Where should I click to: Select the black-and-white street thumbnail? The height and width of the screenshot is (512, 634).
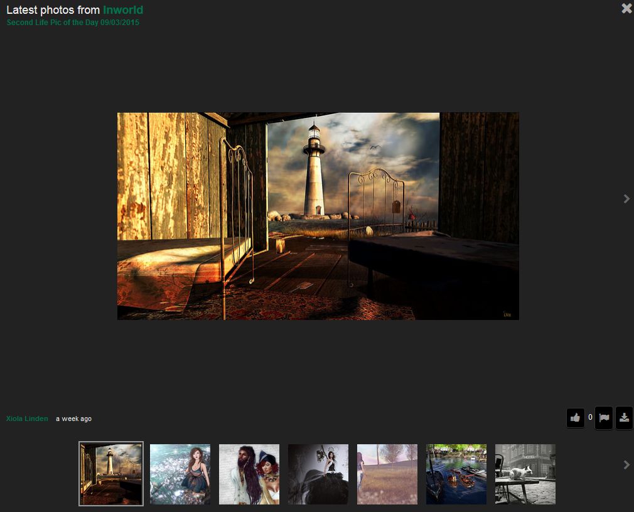pos(525,474)
